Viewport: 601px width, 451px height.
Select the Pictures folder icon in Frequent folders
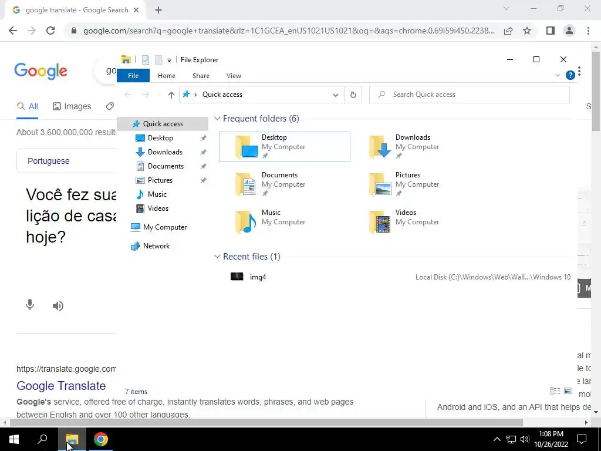(x=380, y=184)
